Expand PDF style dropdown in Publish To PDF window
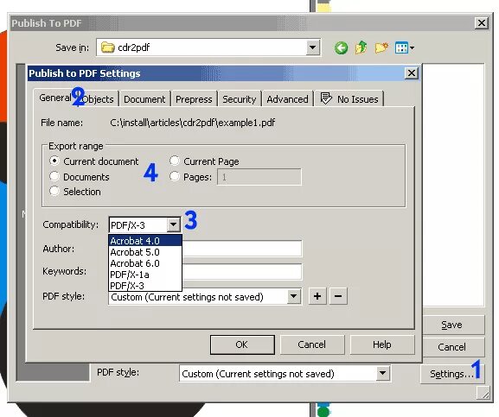Image resolution: width=499 pixels, height=417 pixels. 382,374
